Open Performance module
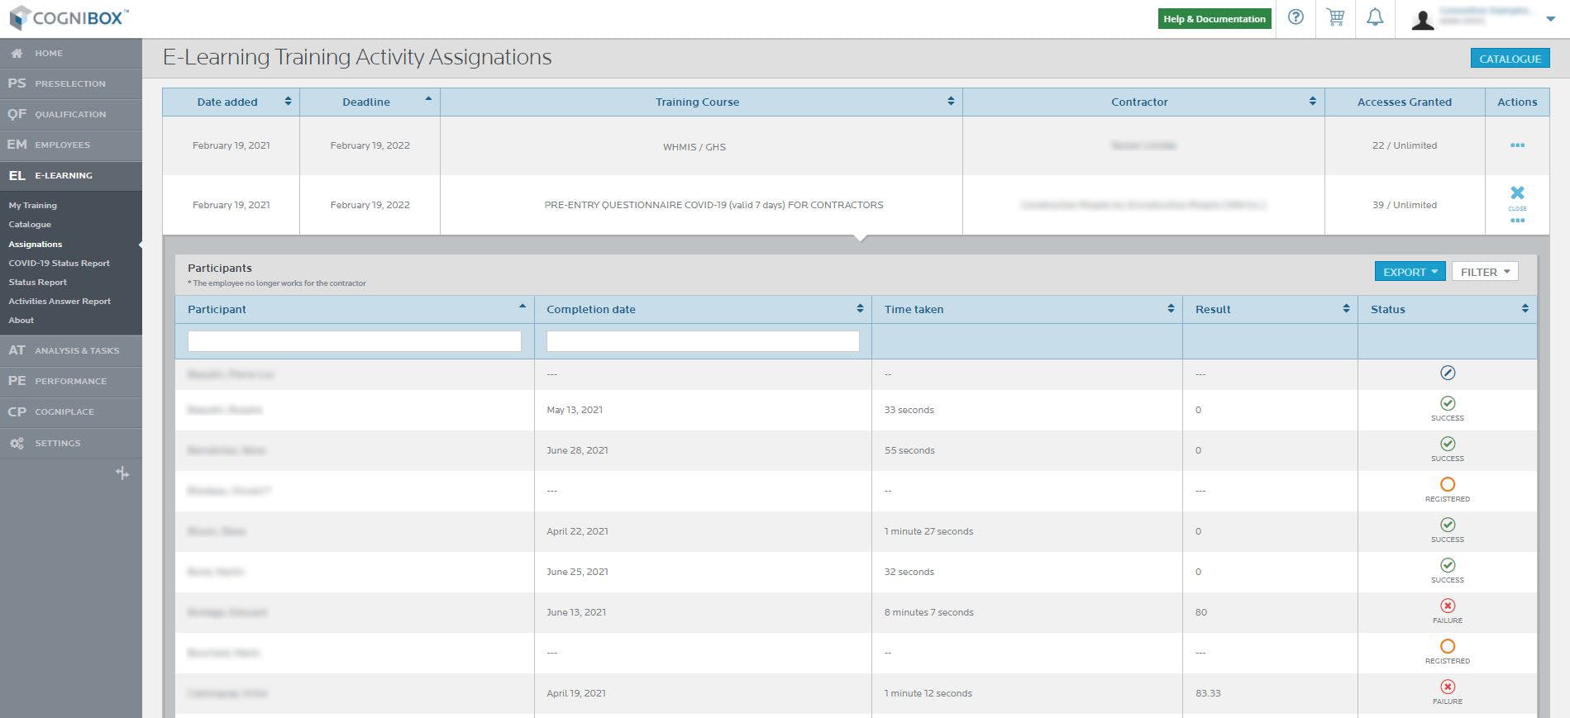This screenshot has height=718, width=1570. click(71, 381)
